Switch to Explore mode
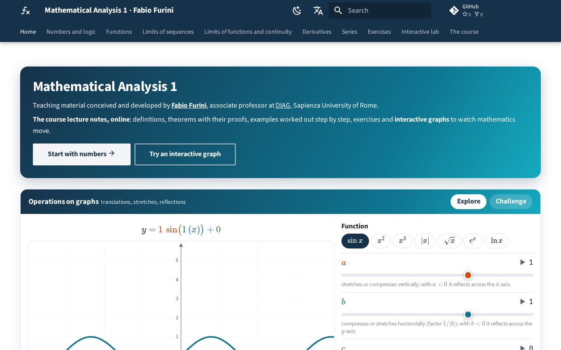This screenshot has height=350, width=561. [x=469, y=202]
